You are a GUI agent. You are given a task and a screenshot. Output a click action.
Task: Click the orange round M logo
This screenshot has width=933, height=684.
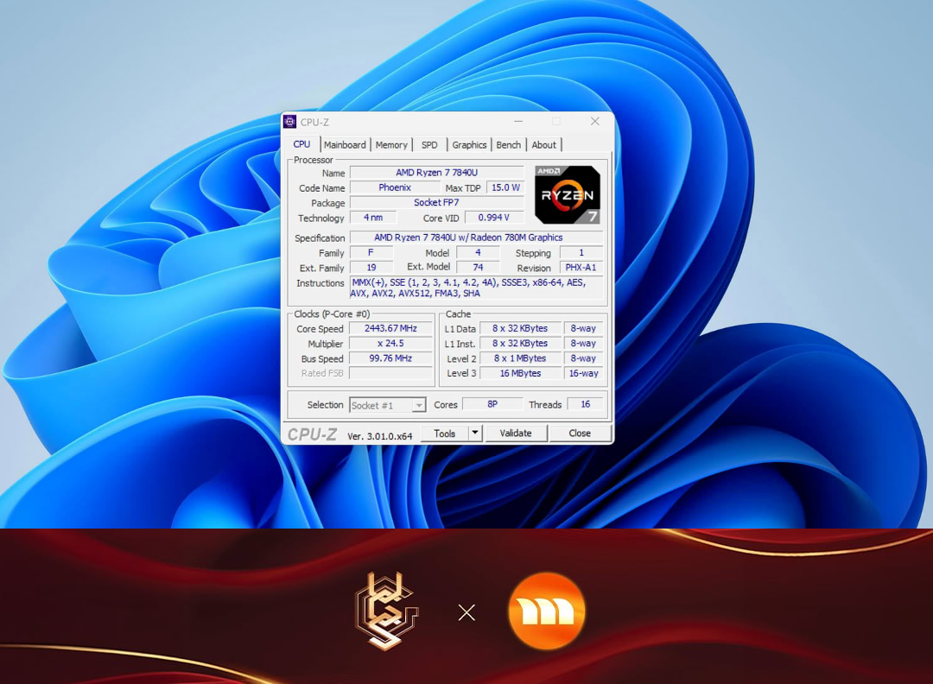pos(546,611)
